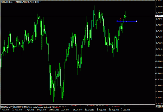Select the red down arrow marker on chart

pyautogui.click(x=120, y=19)
